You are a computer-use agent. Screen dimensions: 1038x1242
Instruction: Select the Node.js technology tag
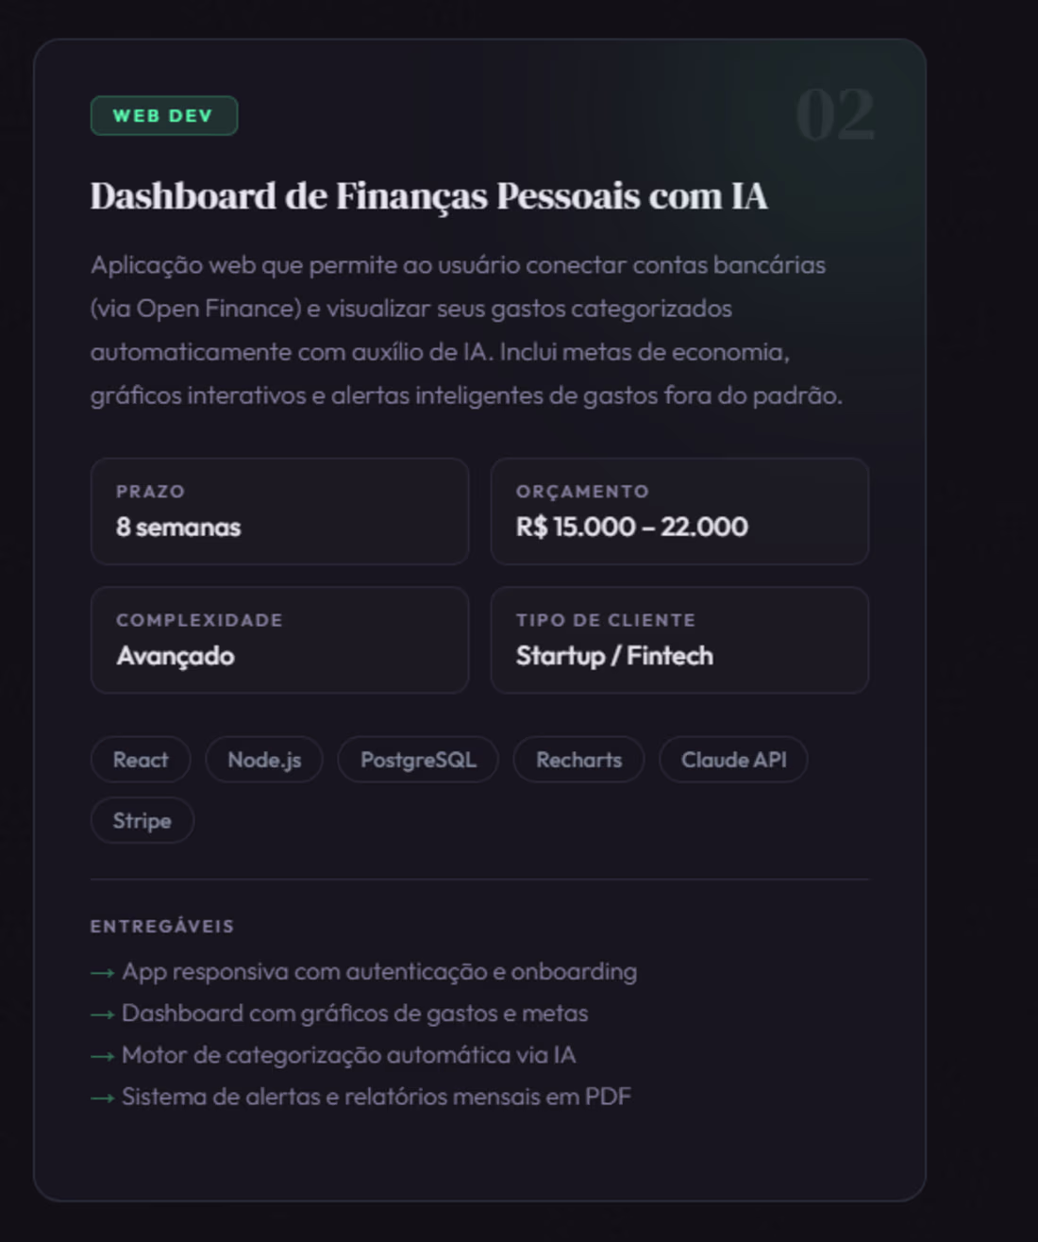pyautogui.click(x=264, y=760)
